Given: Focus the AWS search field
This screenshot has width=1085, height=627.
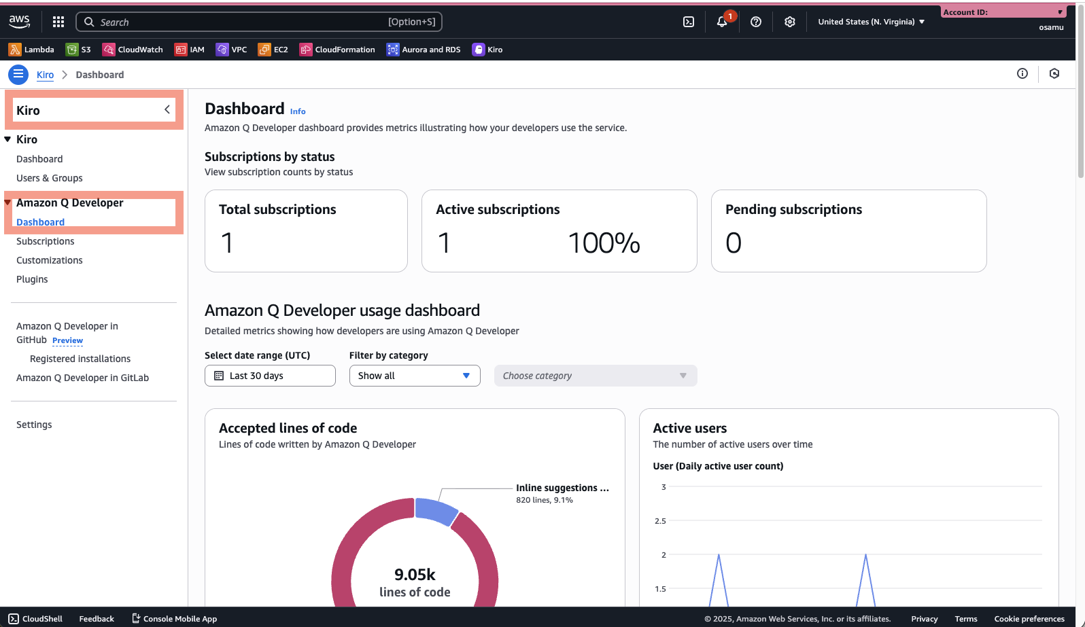Looking at the screenshot, I should [258, 22].
